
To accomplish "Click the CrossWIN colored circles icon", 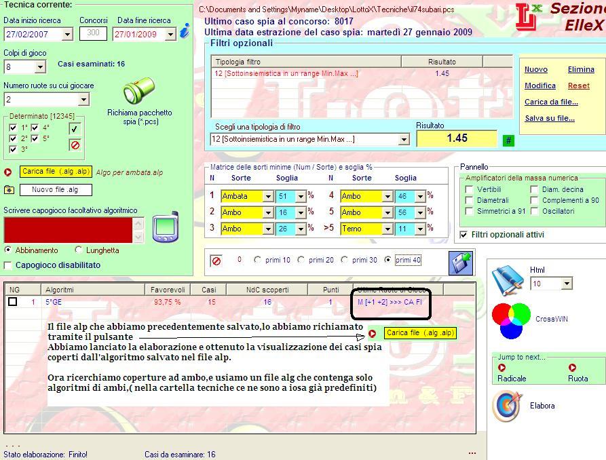I will [x=511, y=320].
